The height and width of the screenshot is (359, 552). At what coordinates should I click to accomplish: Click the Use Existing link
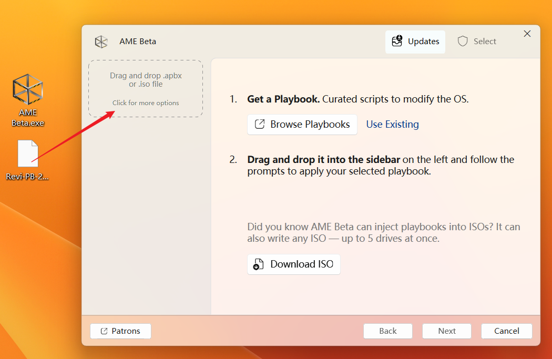coord(392,124)
